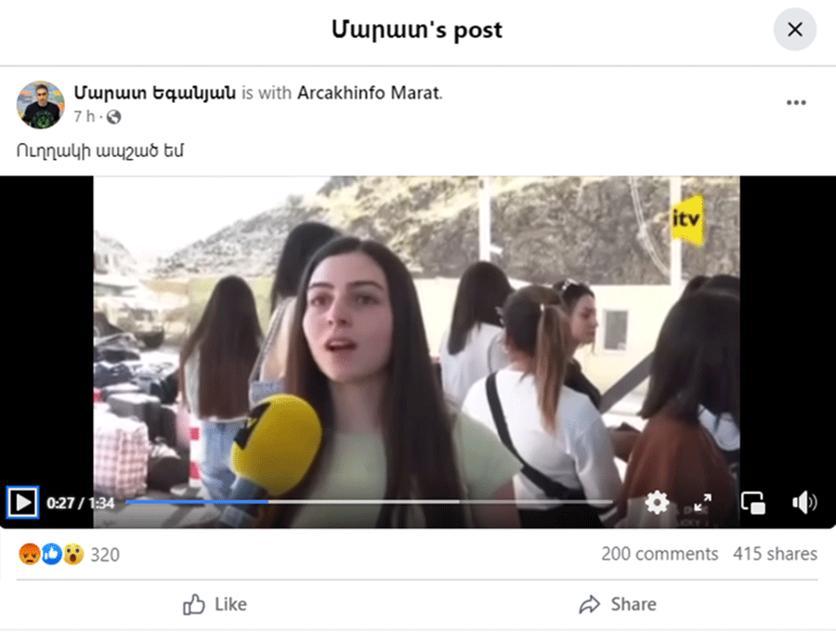This screenshot has height=632, width=836.
Task: Click the wow reaction emoji icon
Action: 73,554
